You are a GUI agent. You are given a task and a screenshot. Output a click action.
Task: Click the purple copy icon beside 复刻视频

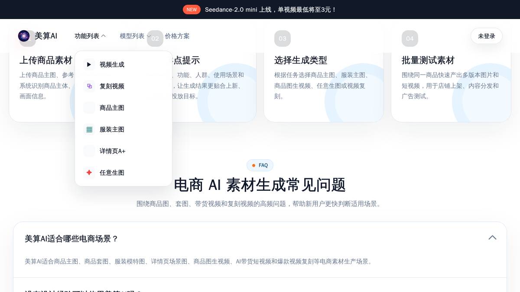(89, 86)
